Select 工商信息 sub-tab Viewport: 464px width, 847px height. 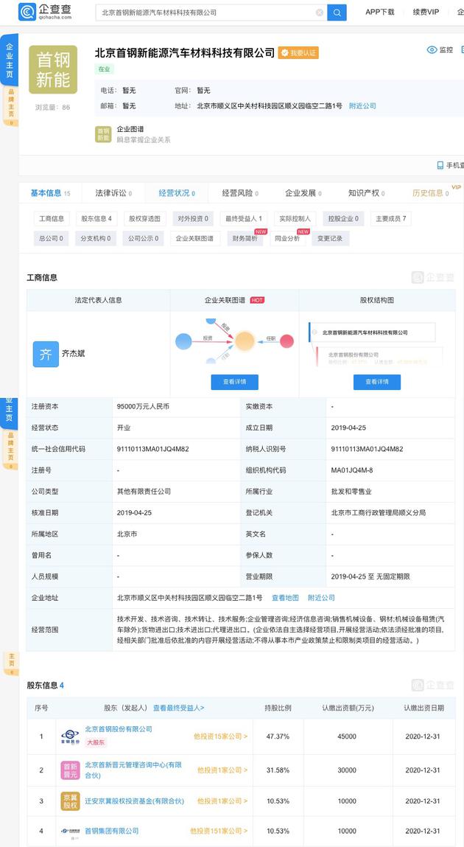pos(52,219)
